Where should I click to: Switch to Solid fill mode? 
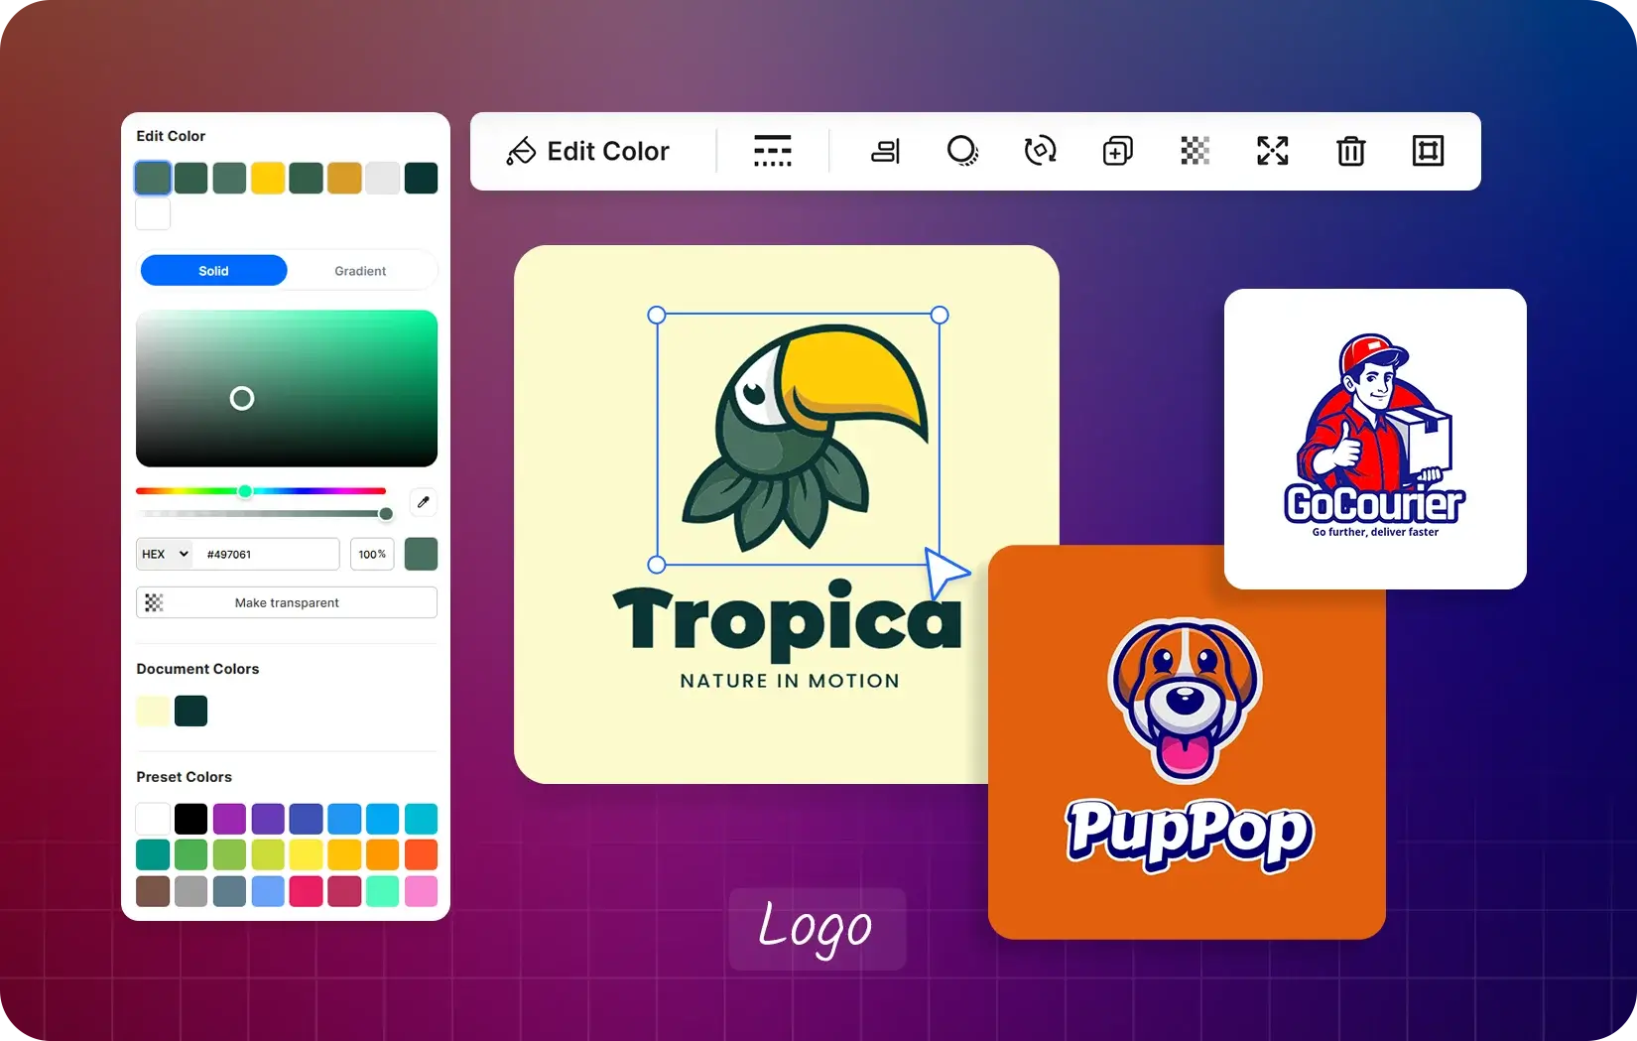213,271
